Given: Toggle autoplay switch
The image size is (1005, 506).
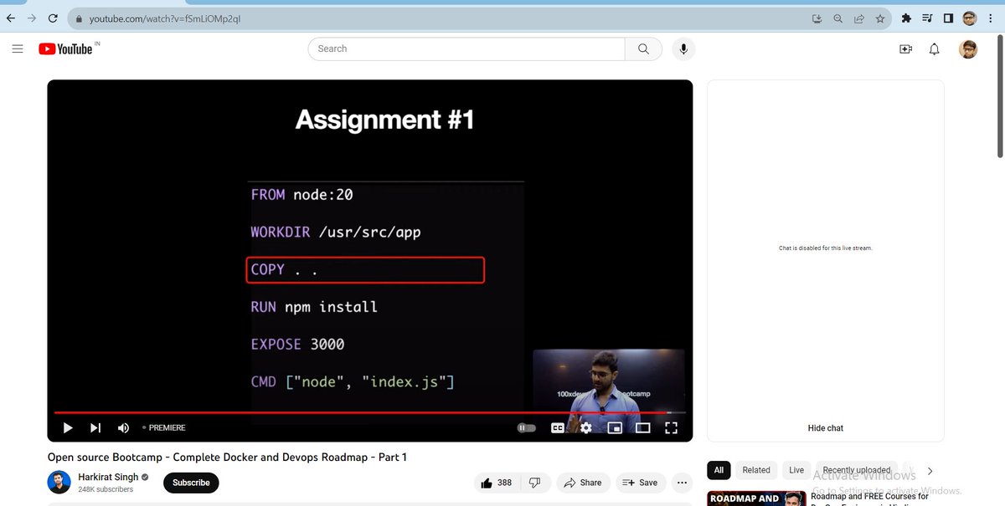Looking at the screenshot, I should [x=526, y=427].
